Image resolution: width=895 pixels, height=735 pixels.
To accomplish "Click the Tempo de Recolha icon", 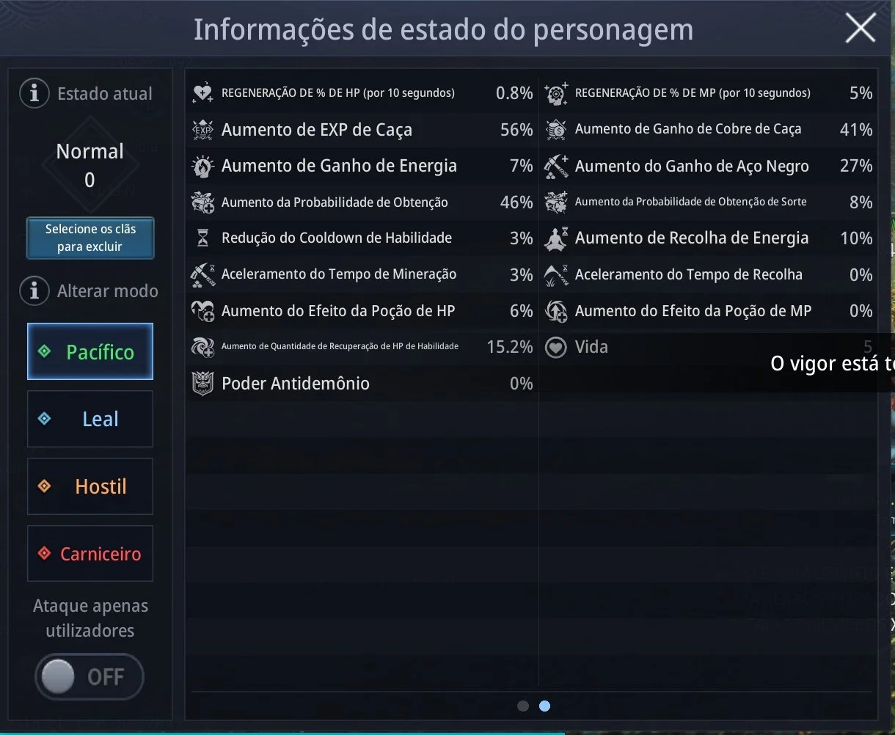I will [x=556, y=274].
